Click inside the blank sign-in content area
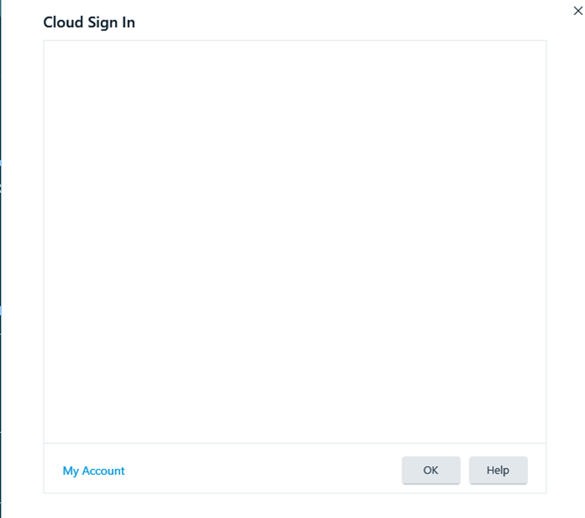Image resolution: width=585 pixels, height=518 pixels. click(x=295, y=241)
